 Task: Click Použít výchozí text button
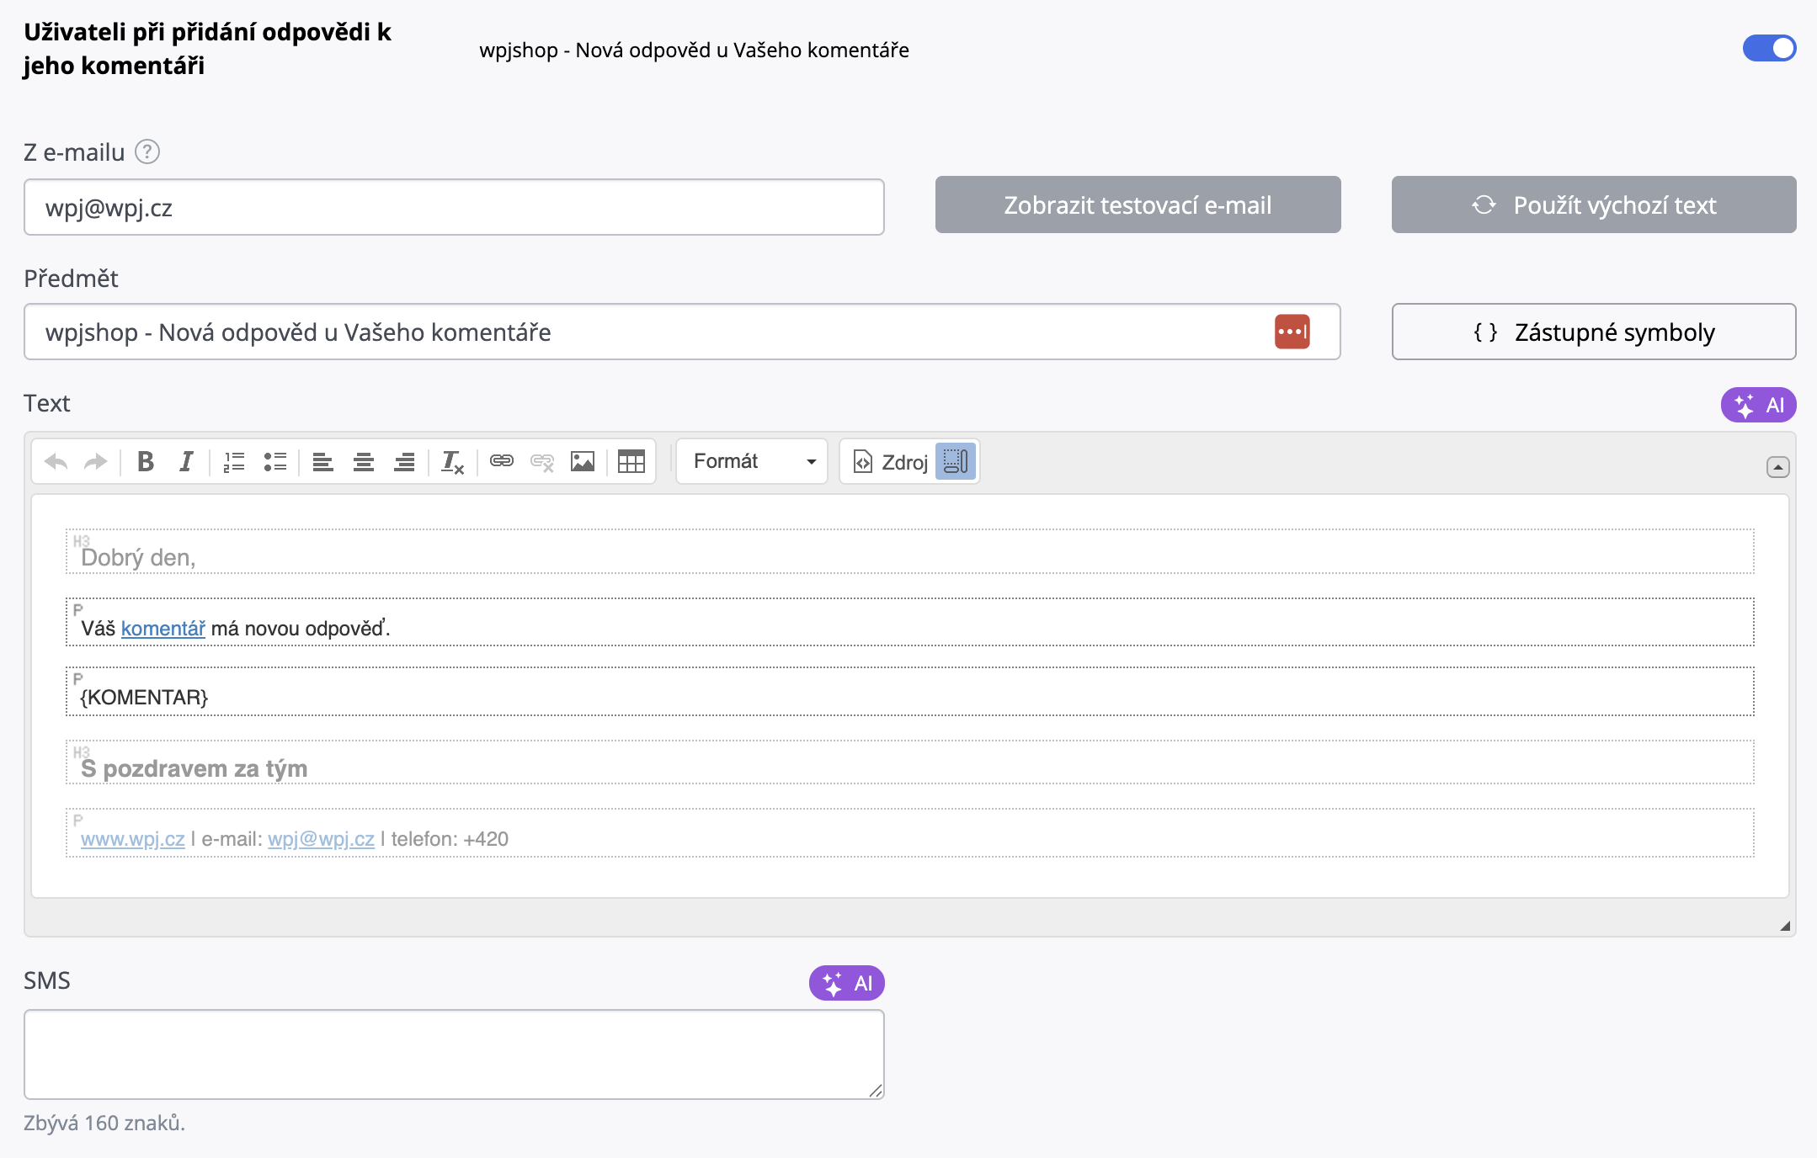[x=1593, y=205]
